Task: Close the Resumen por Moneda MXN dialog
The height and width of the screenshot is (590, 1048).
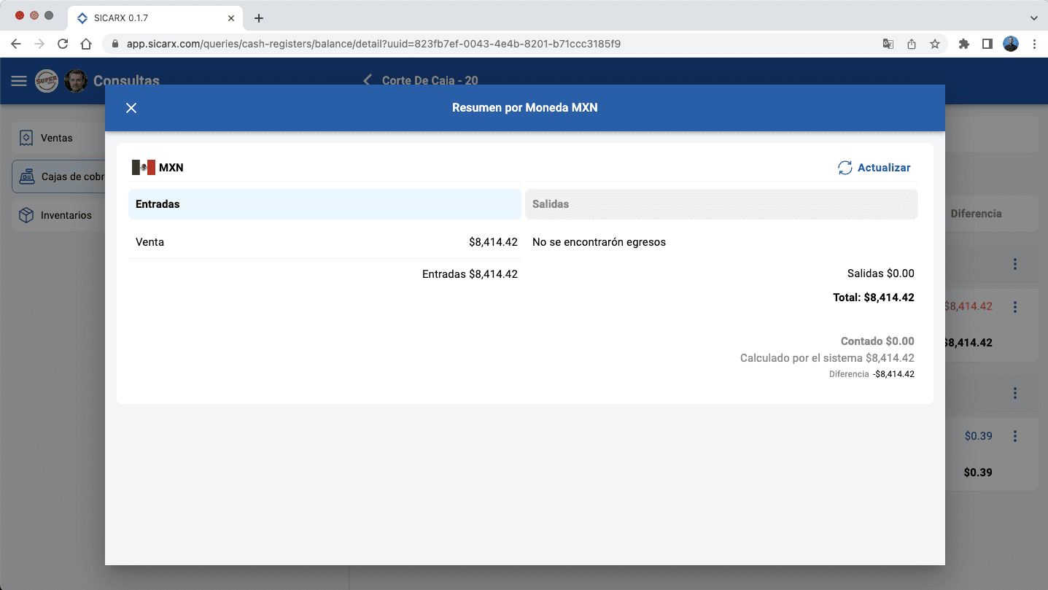Action: coord(131,108)
